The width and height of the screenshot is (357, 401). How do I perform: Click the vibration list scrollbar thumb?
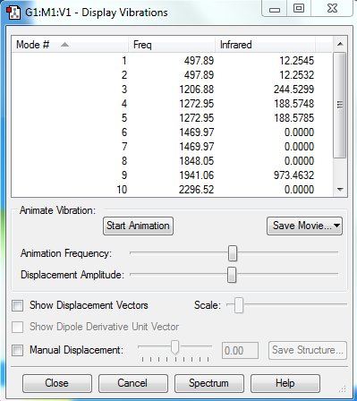coord(340,105)
